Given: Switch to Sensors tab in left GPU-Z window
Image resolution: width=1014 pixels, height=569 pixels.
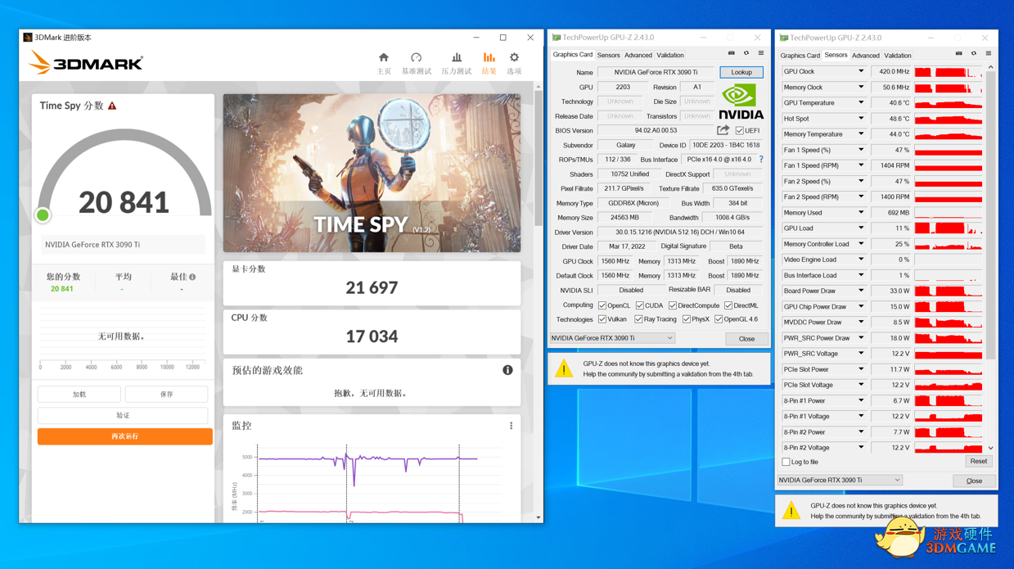Looking at the screenshot, I should pyautogui.click(x=608, y=56).
